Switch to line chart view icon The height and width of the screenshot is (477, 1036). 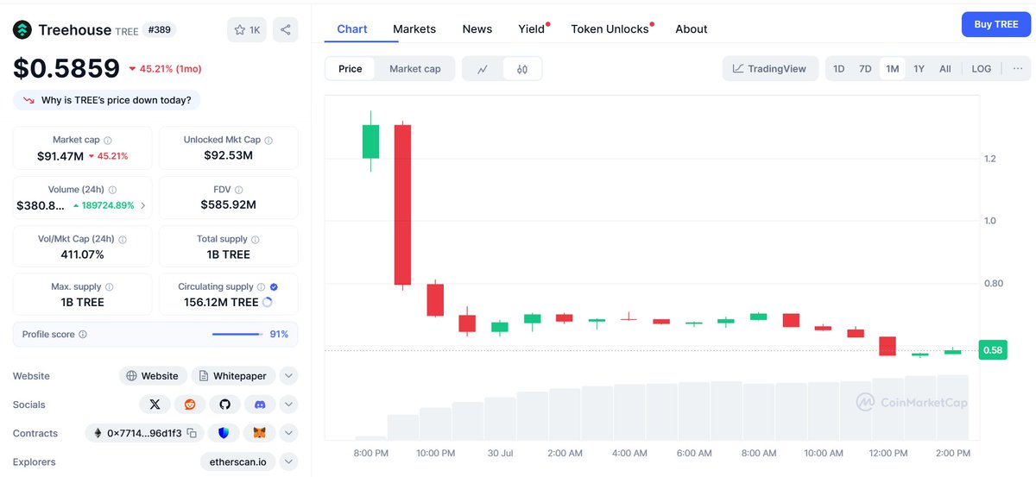(483, 69)
